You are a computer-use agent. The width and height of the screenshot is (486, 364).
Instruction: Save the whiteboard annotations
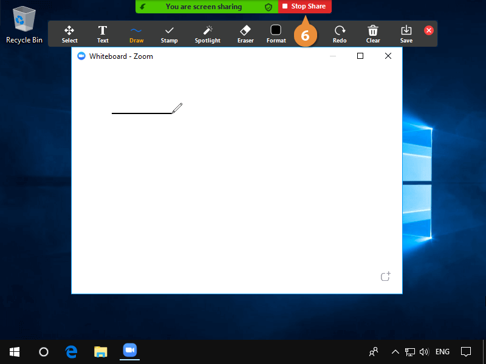click(x=406, y=34)
